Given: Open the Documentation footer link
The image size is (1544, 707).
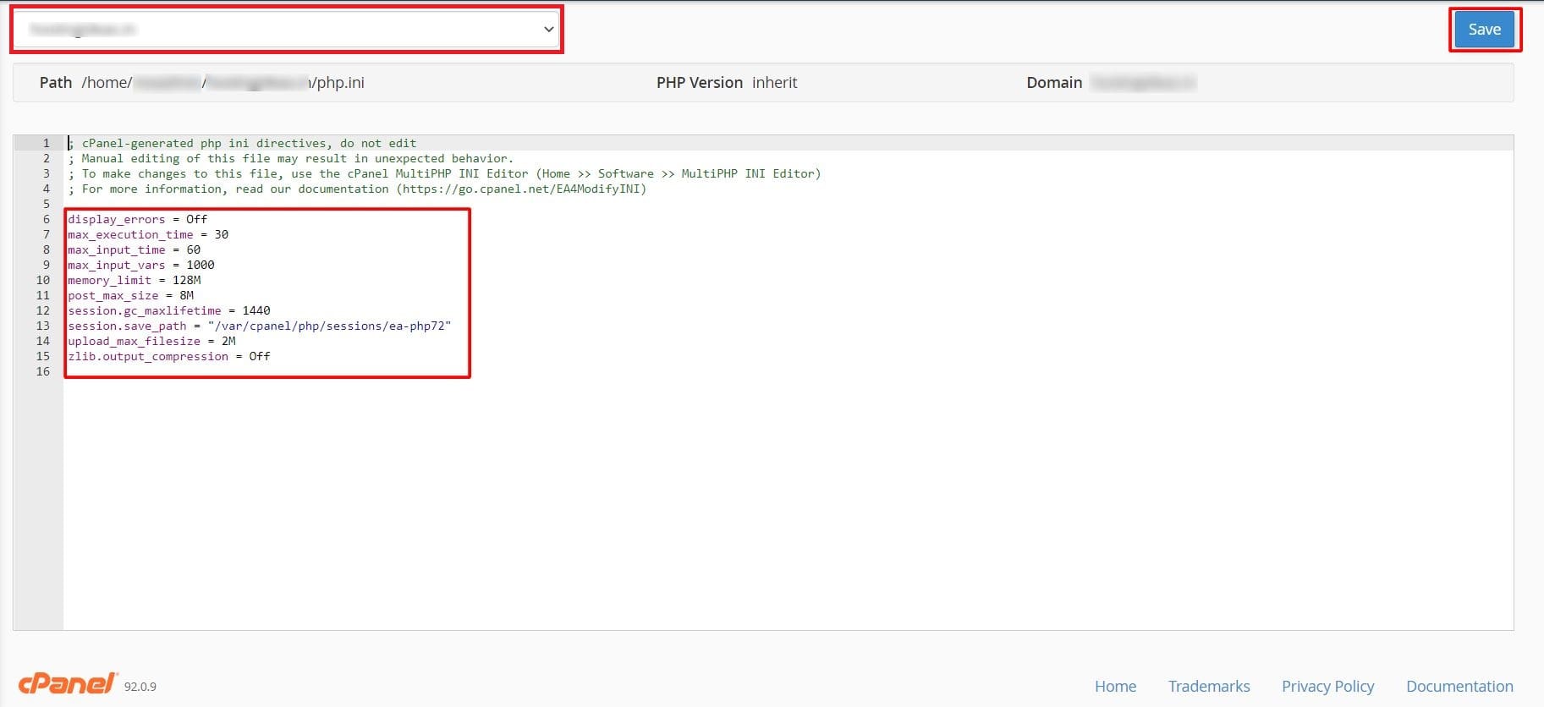Looking at the screenshot, I should (x=1459, y=687).
